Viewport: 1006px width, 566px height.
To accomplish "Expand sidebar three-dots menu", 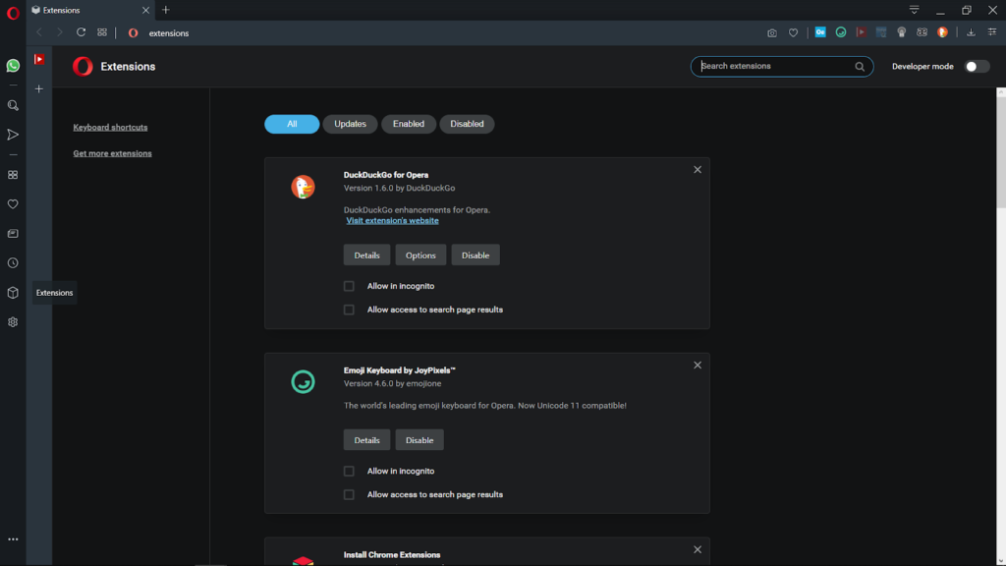I will pyautogui.click(x=13, y=539).
